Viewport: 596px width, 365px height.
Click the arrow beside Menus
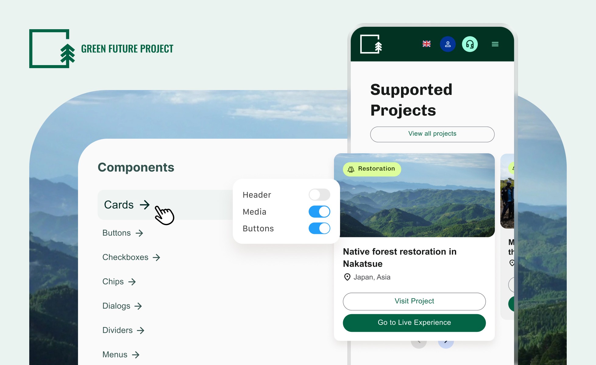pos(136,355)
